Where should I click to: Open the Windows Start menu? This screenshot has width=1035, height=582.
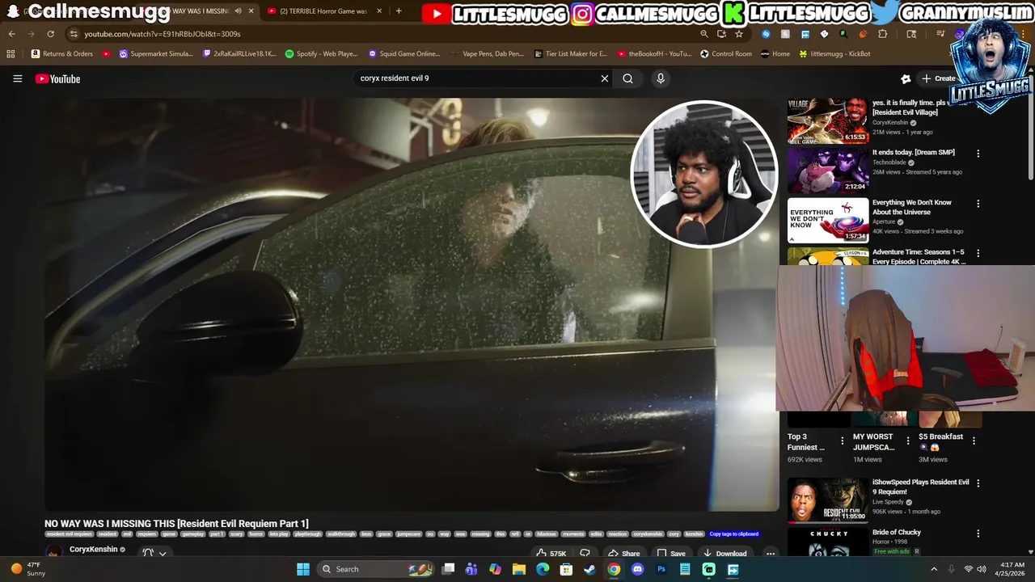[302, 569]
